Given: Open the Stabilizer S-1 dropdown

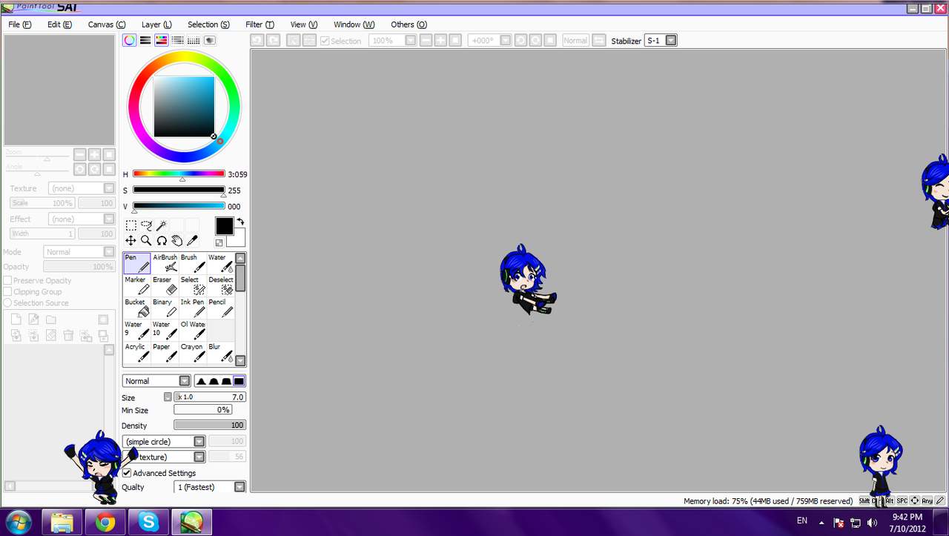Looking at the screenshot, I should click(661, 41).
